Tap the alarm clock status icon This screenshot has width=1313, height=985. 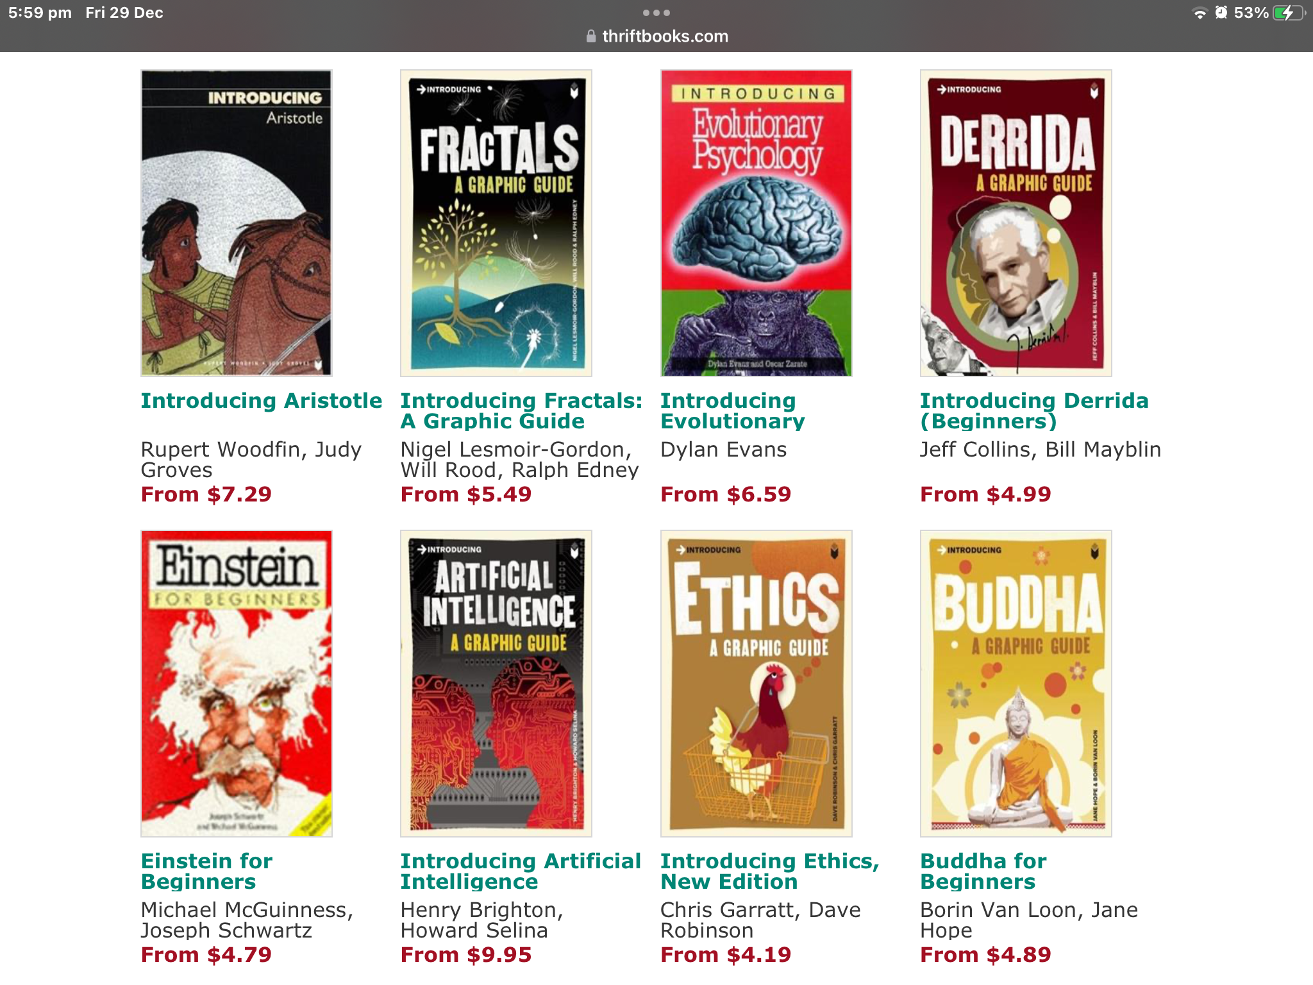pyautogui.click(x=1221, y=13)
